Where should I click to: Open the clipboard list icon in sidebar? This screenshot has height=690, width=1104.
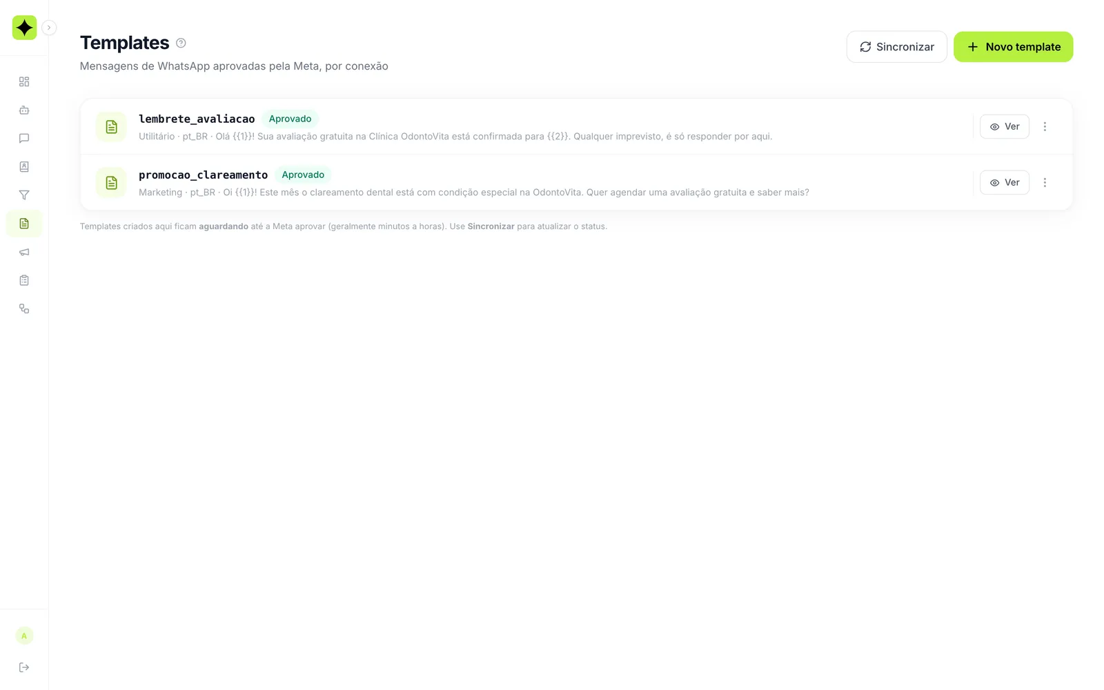[x=24, y=280]
